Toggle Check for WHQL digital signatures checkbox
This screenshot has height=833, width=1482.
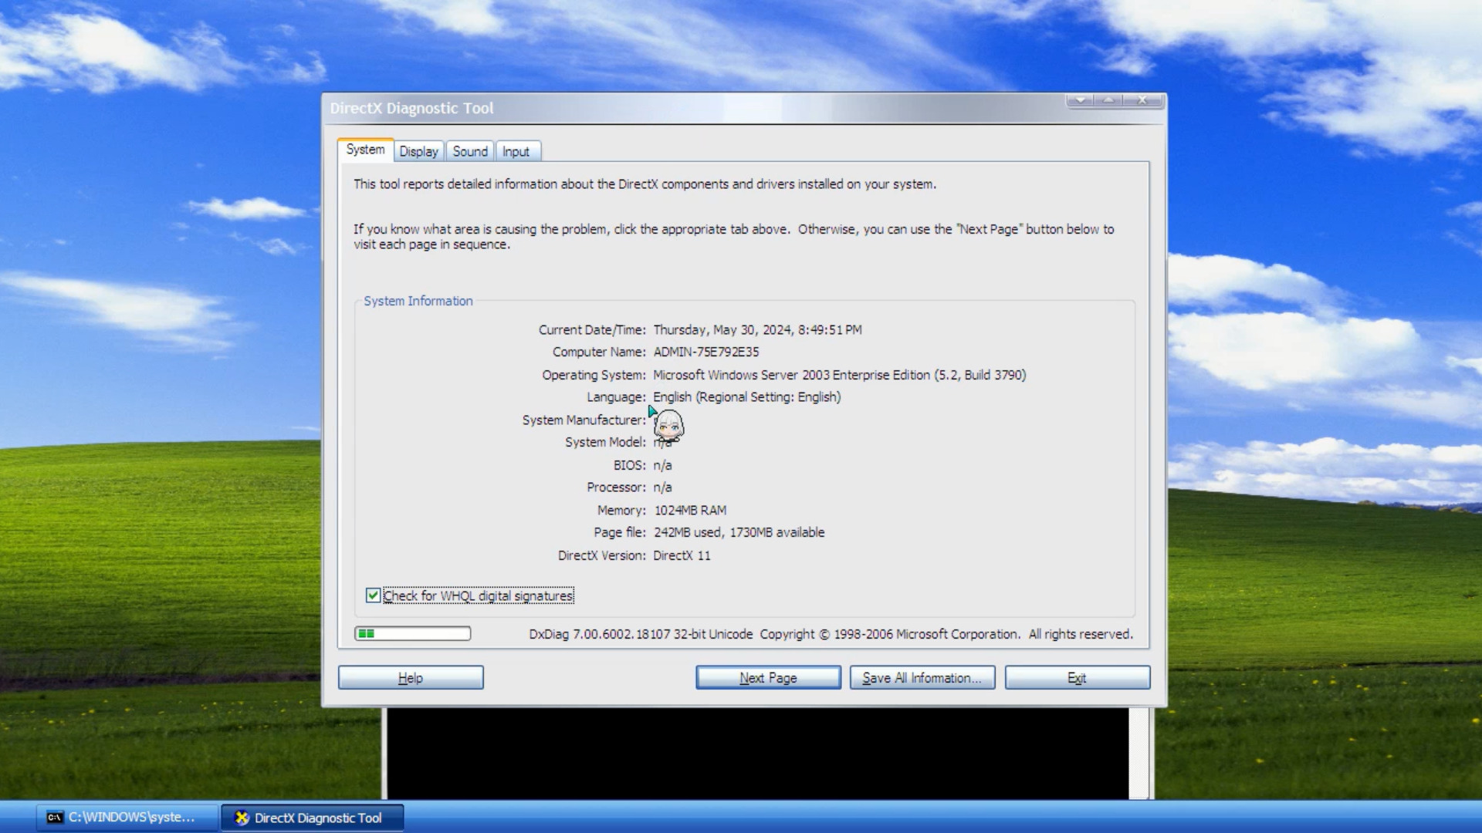(373, 595)
